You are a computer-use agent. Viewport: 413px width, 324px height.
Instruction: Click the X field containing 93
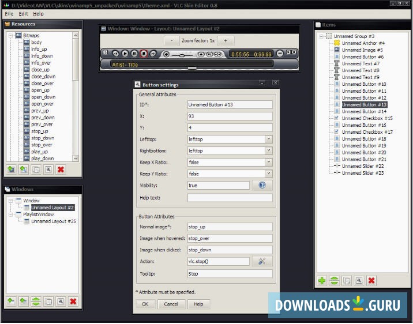(230, 116)
